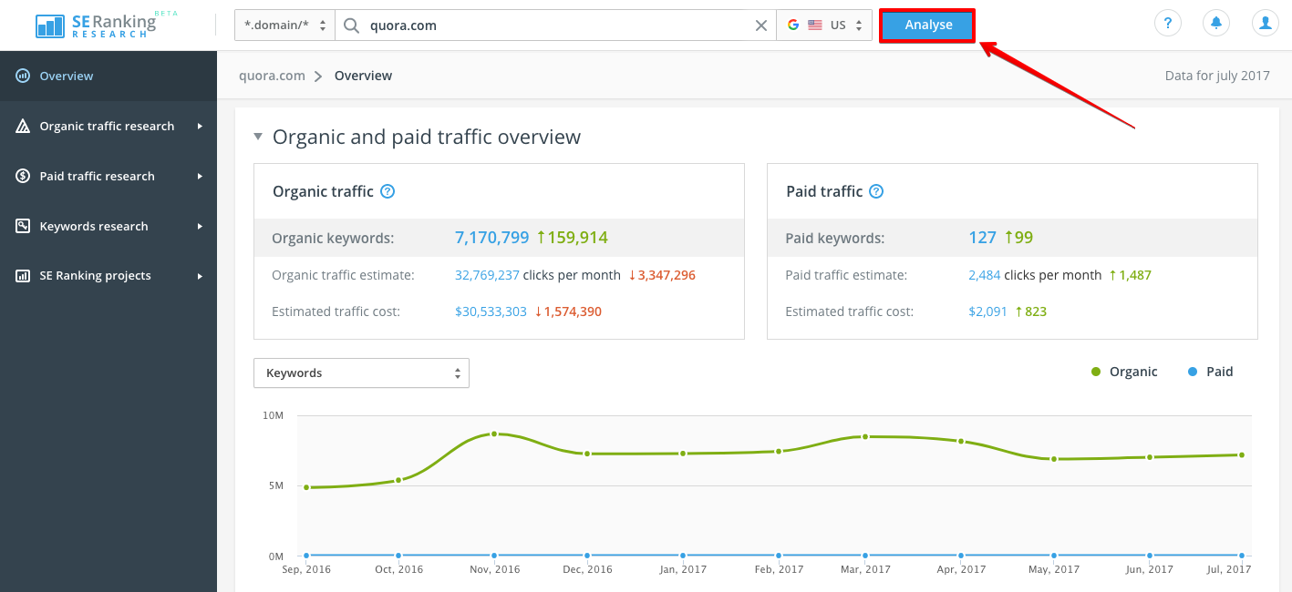This screenshot has height=592, width=1292.
Task: Click the quora.com breadcrumb link
Action: (x=272, y=76)
